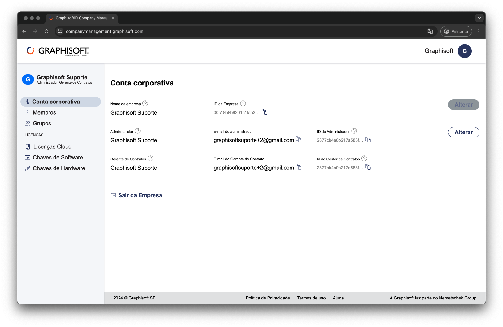
Task: Open Conta corporativa in the sidebar
Action: click(x=61, y=102)
